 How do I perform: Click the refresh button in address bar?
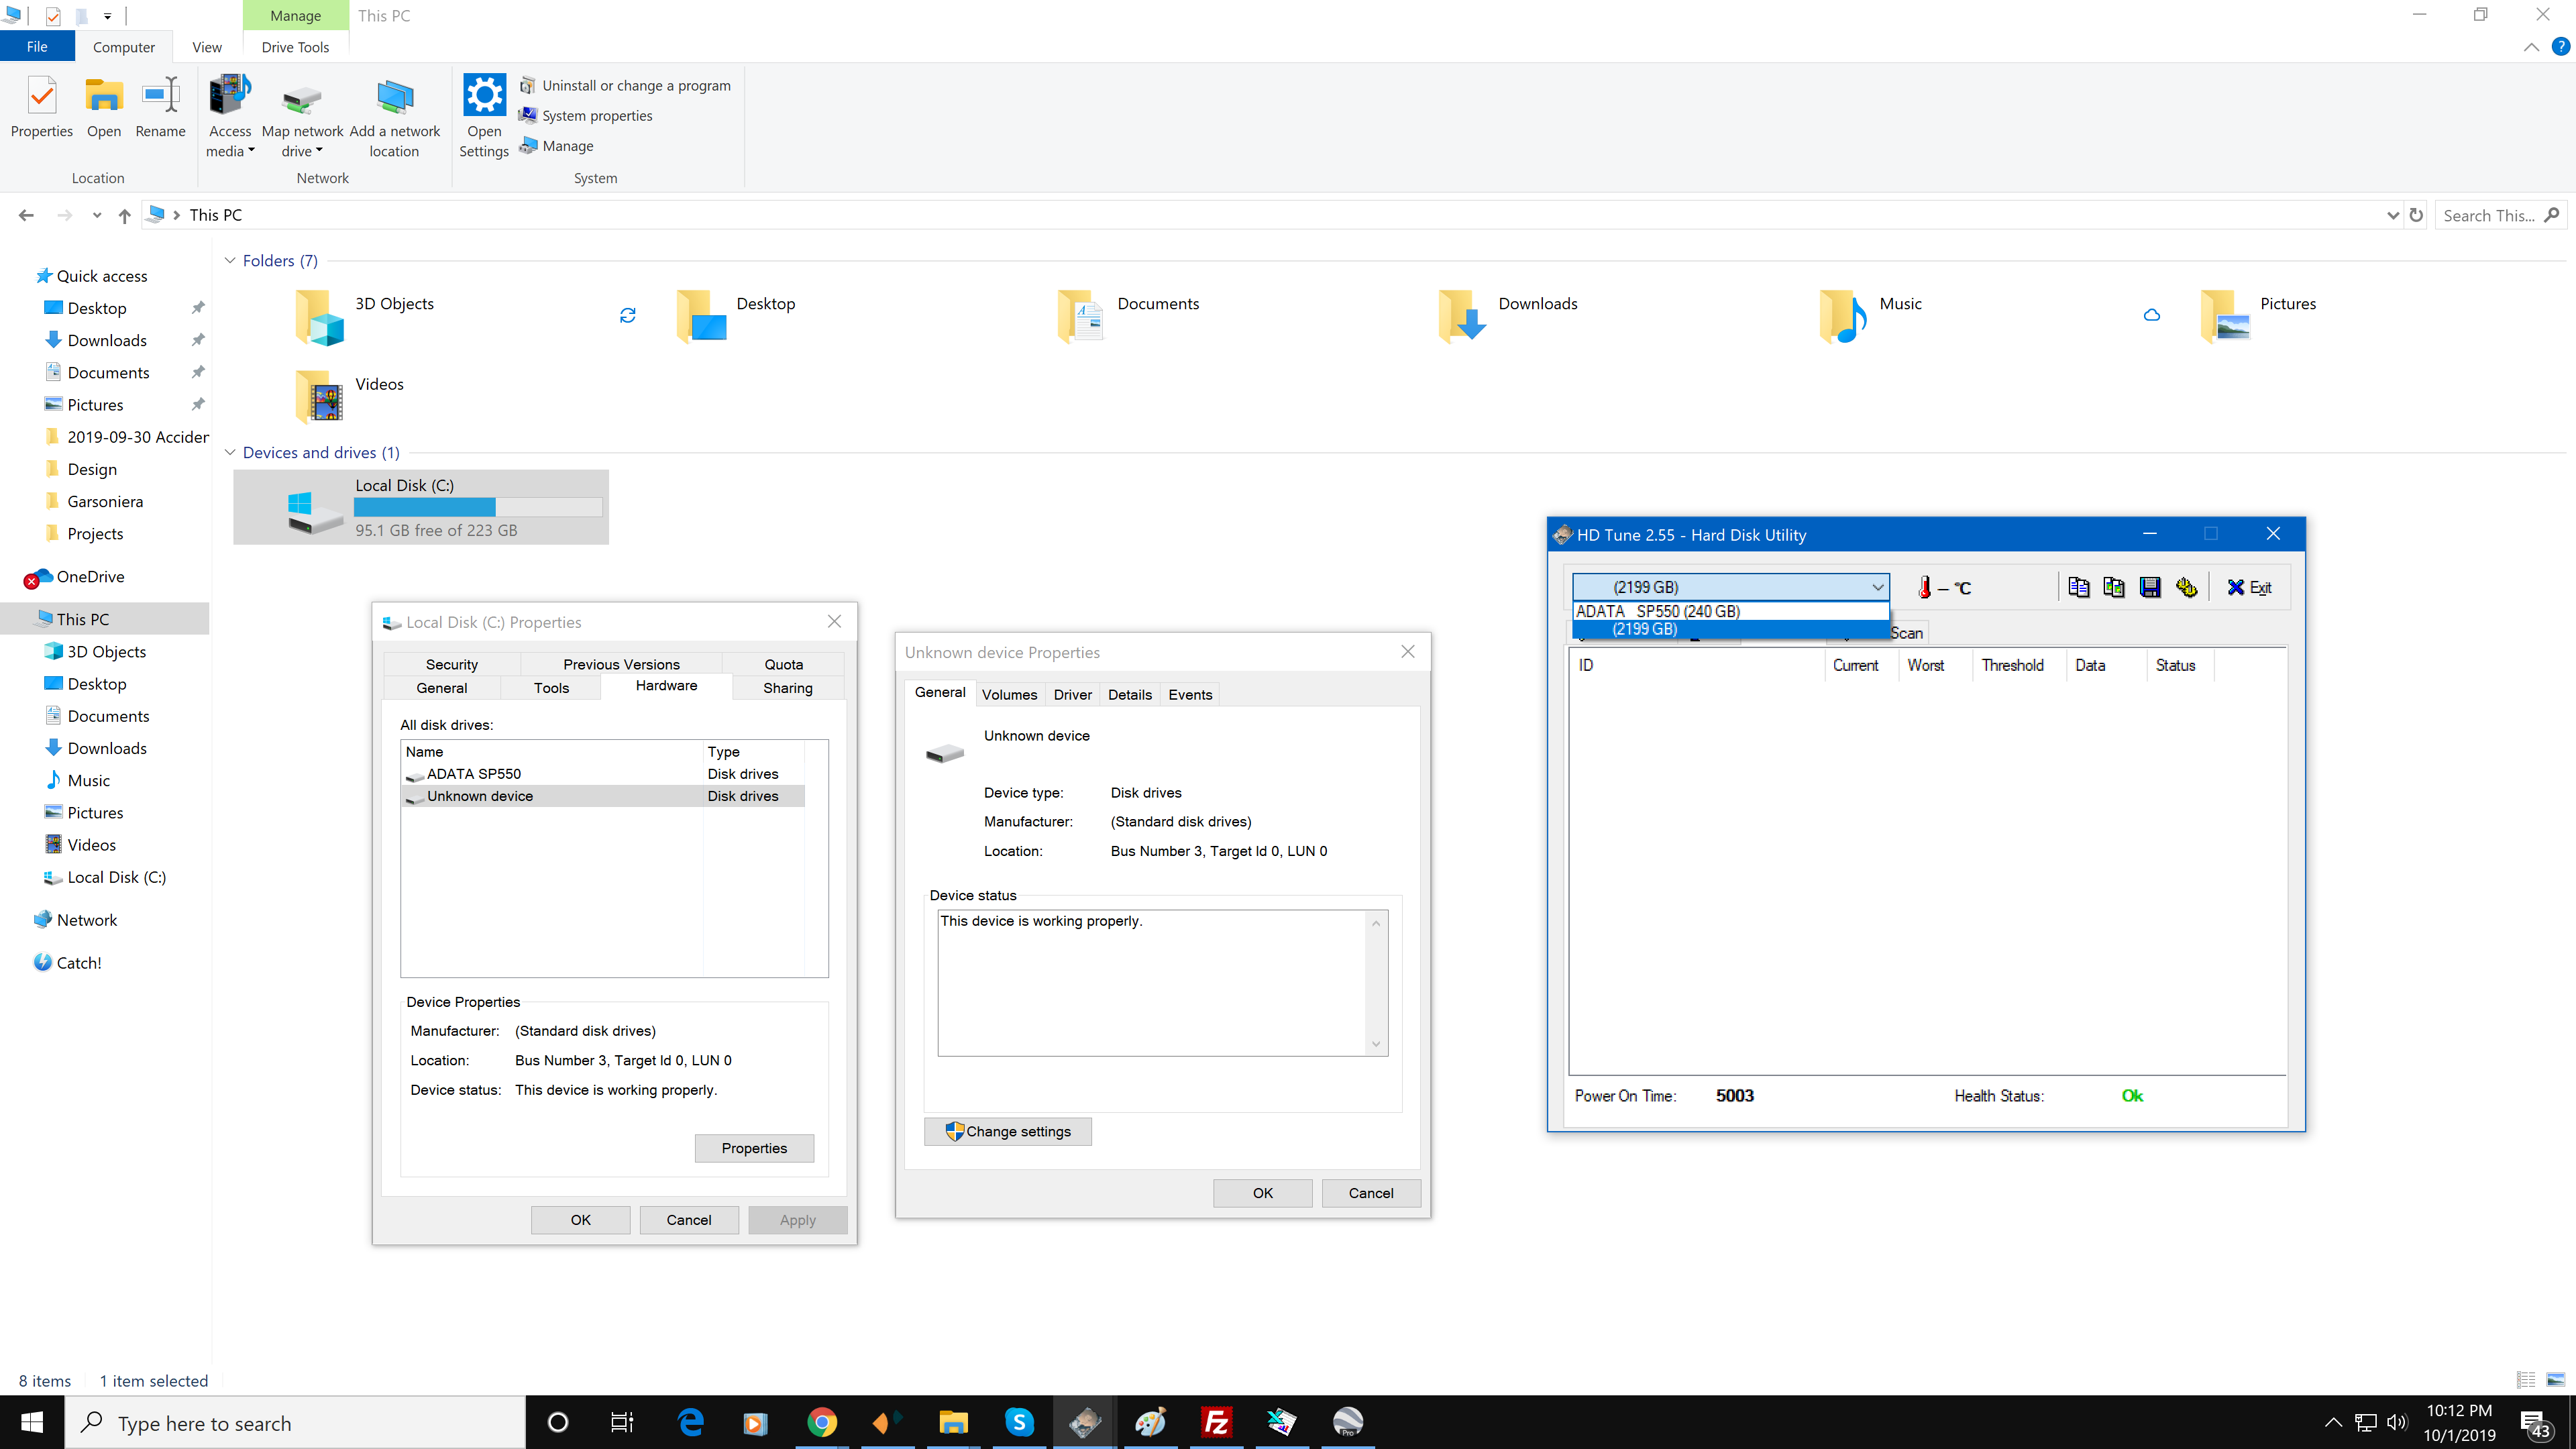pos(2416,215)
